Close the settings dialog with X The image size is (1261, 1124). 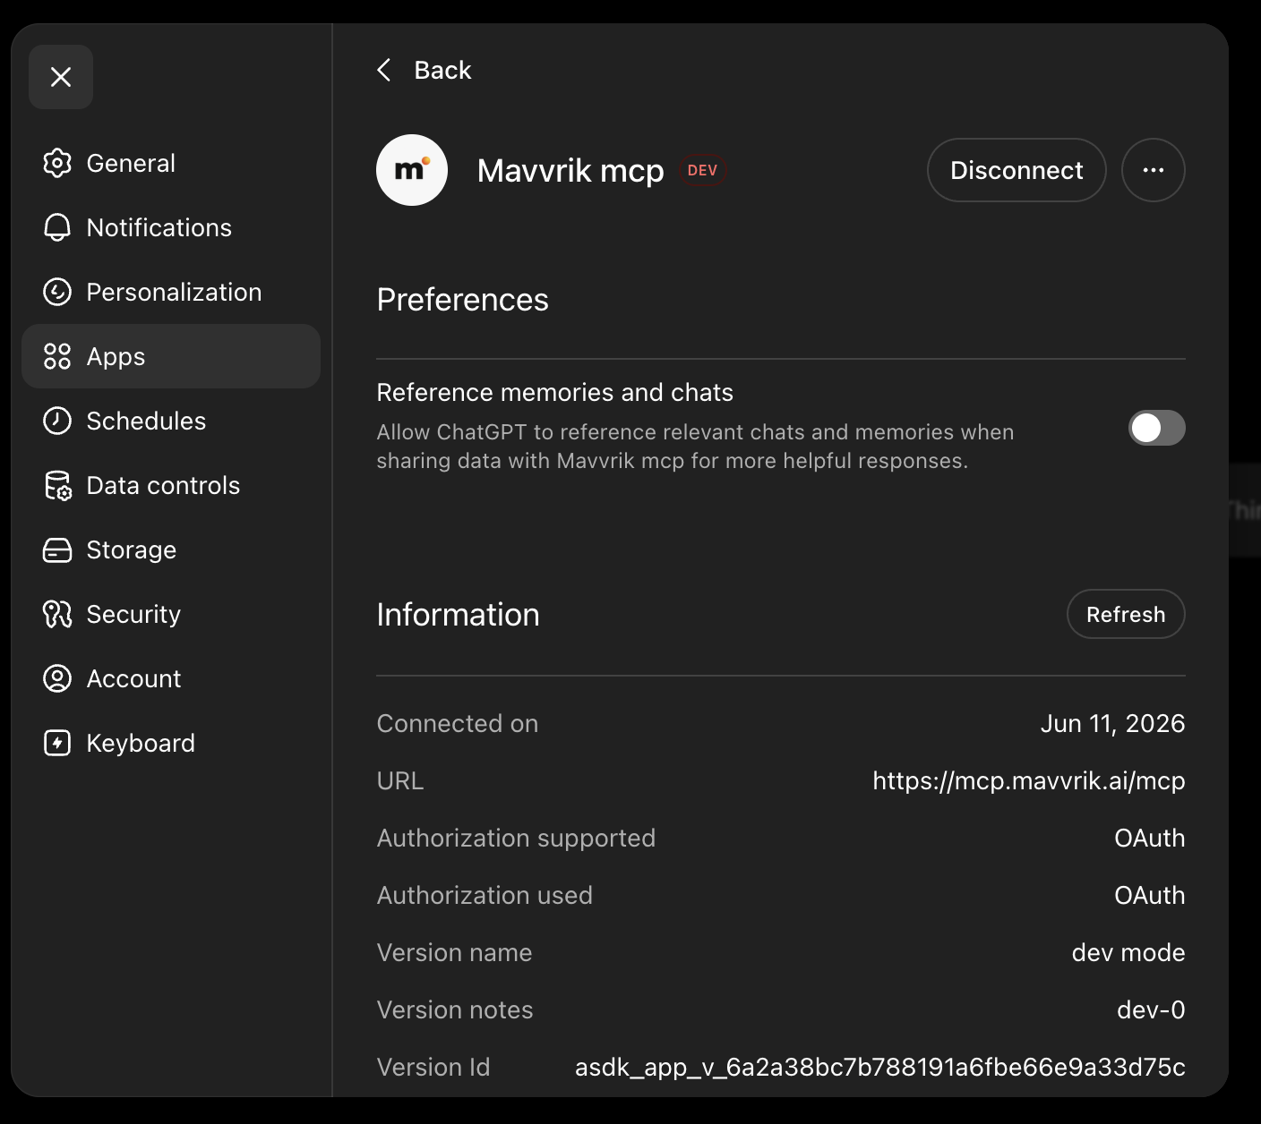click(x=61, y=77)
